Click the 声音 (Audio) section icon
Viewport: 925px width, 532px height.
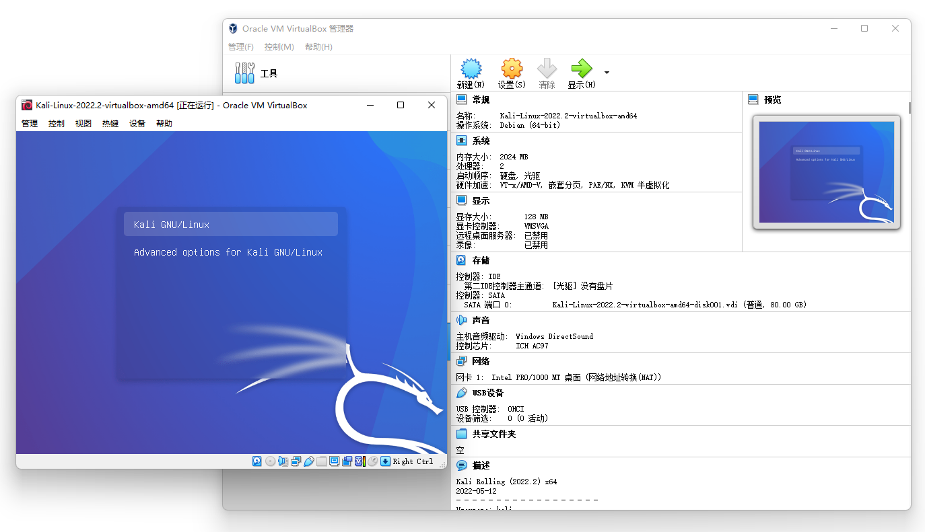pos(461,319)
